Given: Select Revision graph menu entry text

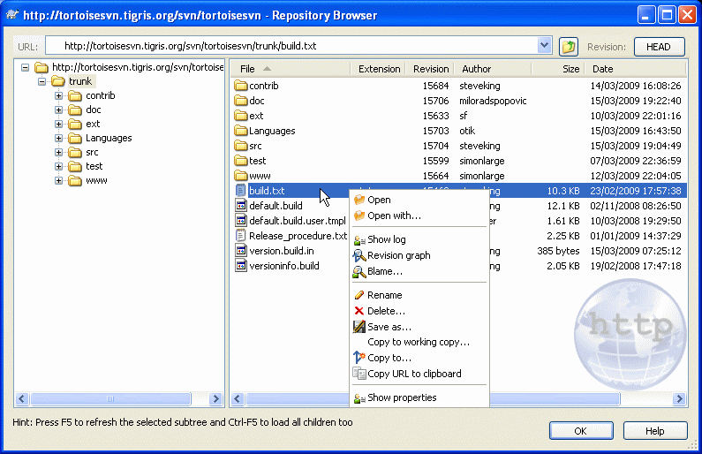Looking at the screenshot, I should tap(399, 255).
